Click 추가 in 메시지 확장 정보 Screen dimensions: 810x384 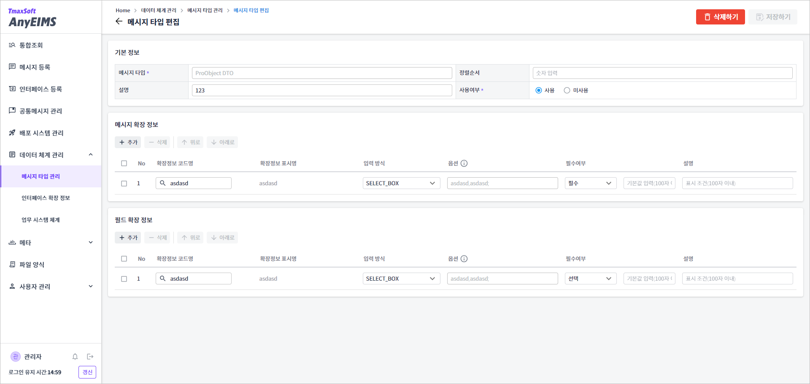[x=128, y=142]
